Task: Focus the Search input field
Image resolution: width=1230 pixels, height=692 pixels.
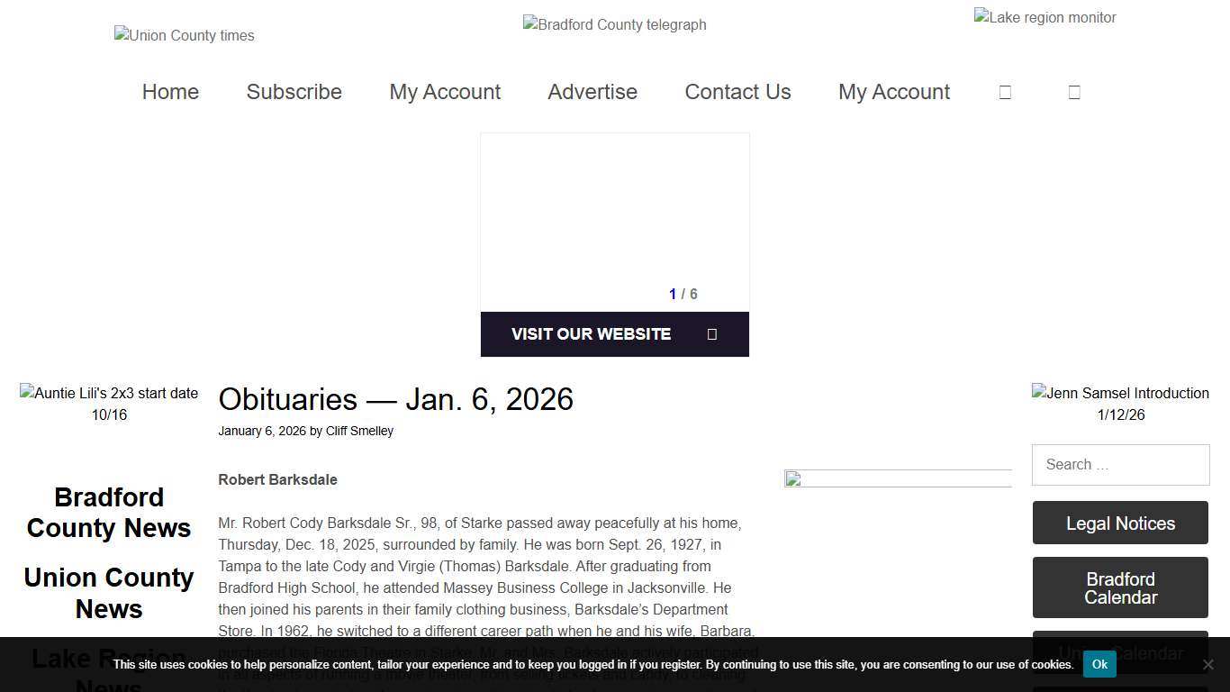Action: tap(1120, 465)
